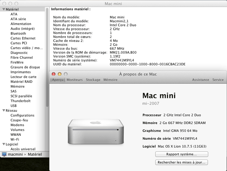The height and width of the screenshot is (171, 227).
Task: Select Cartes PCI in the sidebar
Action: tap(19, 43)
